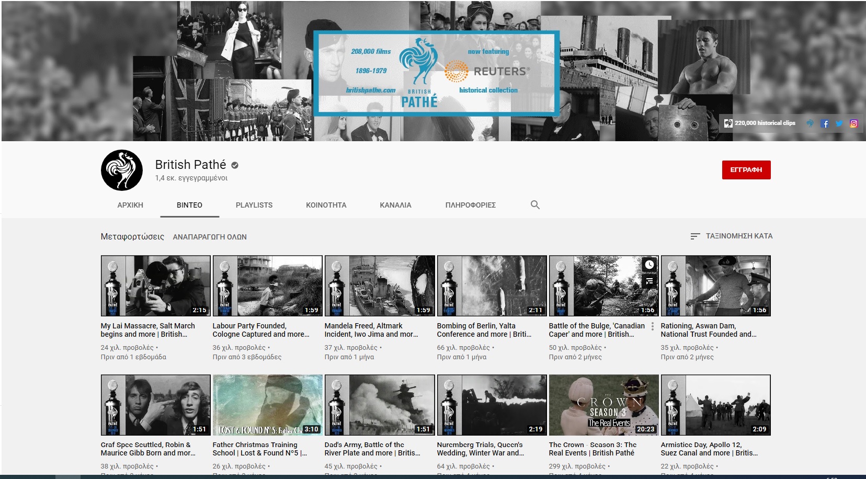Viewport: 866px width, 479px height.
Task: Open the Labour Party Founded video thumbnail
Action: pos(268,286)
